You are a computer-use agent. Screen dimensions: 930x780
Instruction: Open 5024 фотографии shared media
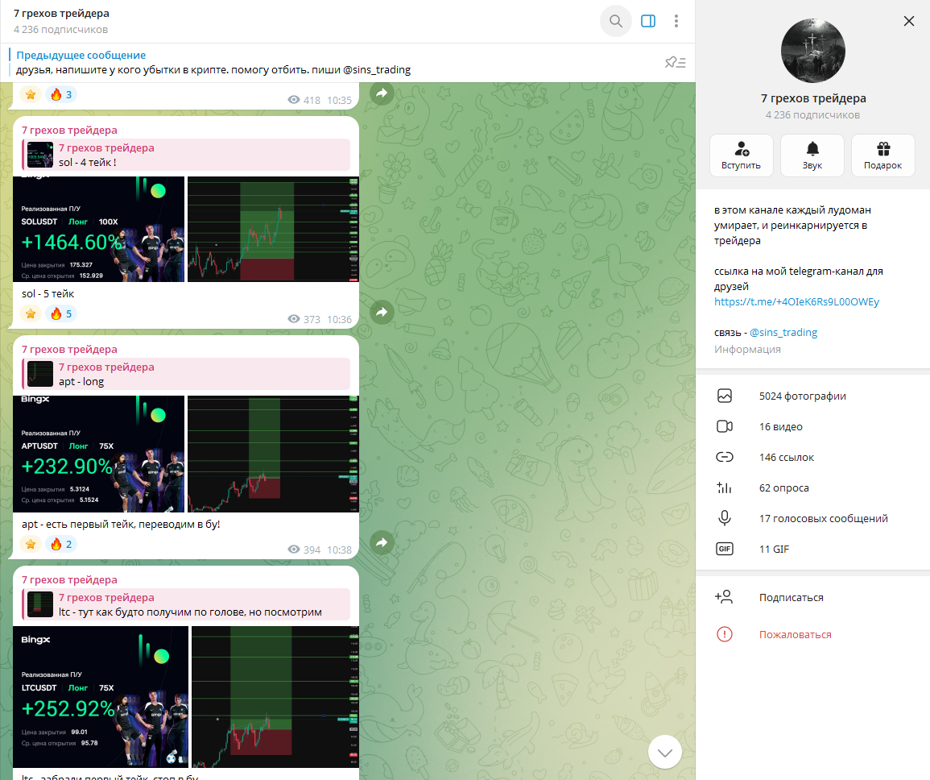812,396
